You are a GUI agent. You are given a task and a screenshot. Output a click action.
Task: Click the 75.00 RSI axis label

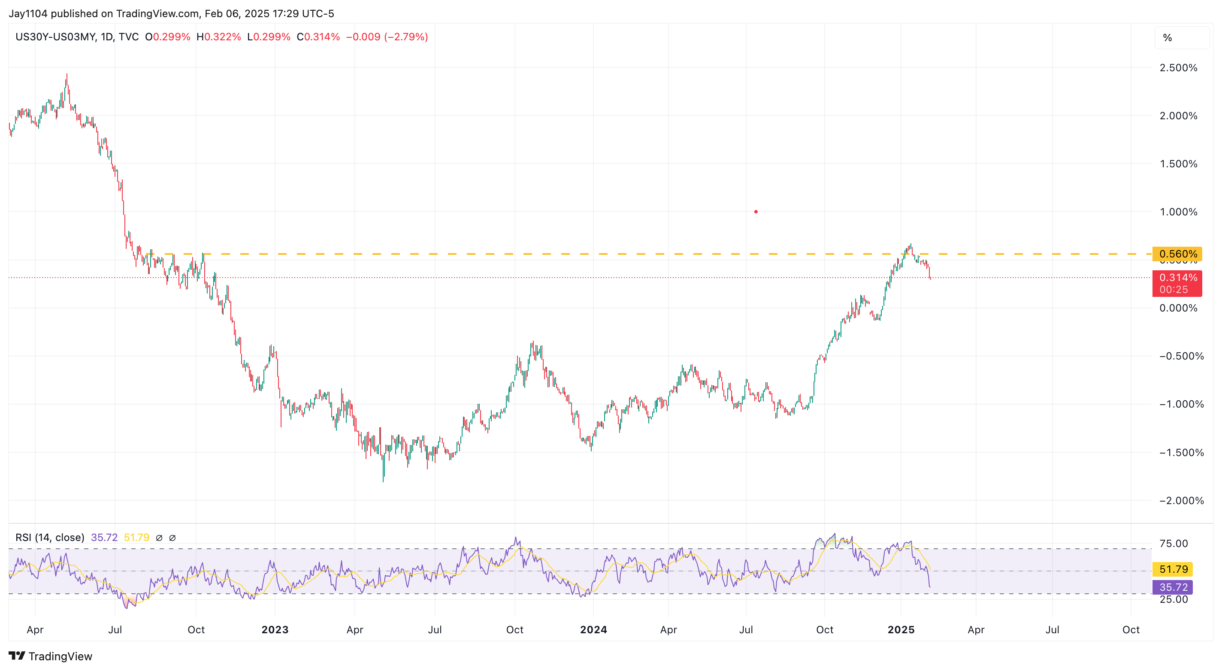coord(1174,544)
